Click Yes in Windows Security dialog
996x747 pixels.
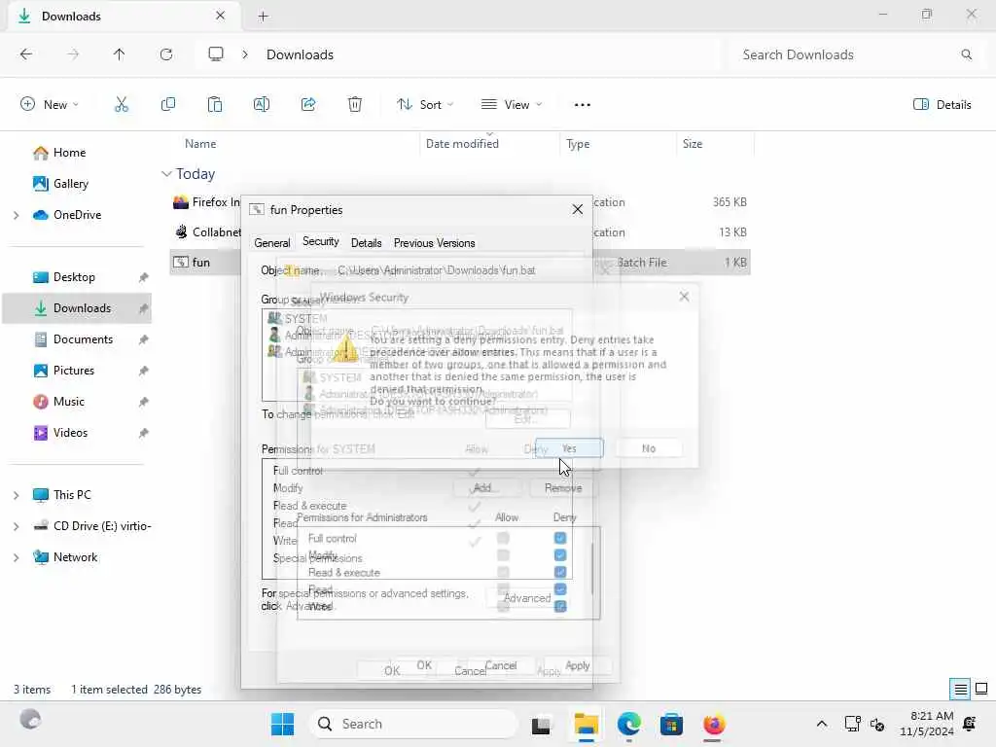(x=569, y=448)
